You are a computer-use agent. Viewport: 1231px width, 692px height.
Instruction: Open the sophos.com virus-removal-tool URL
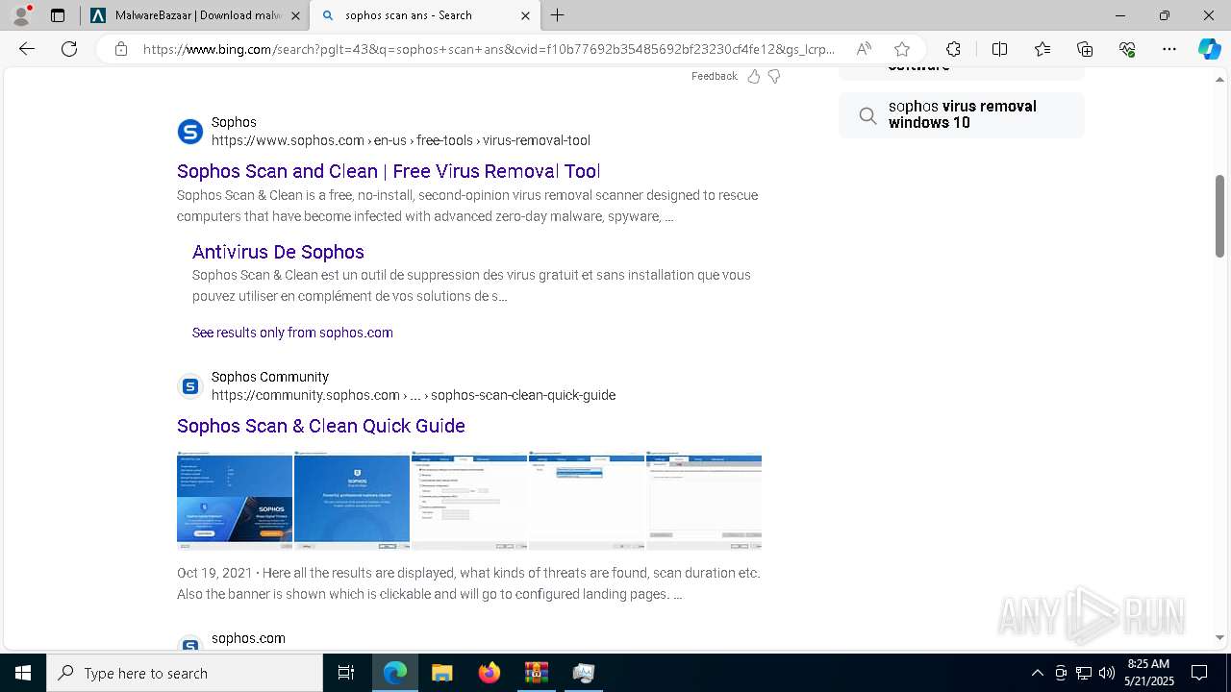tap(401, 140)
